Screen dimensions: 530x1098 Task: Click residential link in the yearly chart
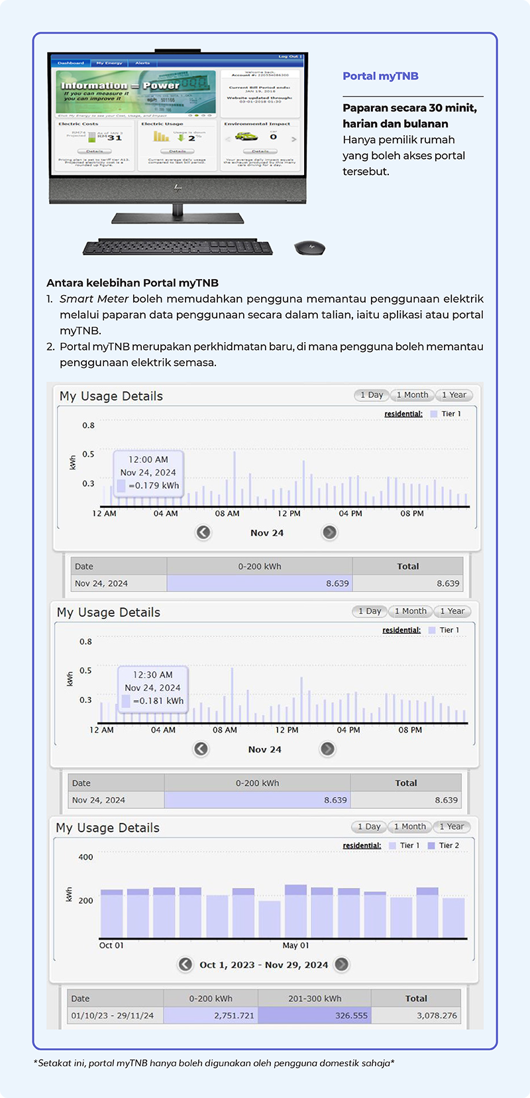pyautogui.click(x=362, y=845)
